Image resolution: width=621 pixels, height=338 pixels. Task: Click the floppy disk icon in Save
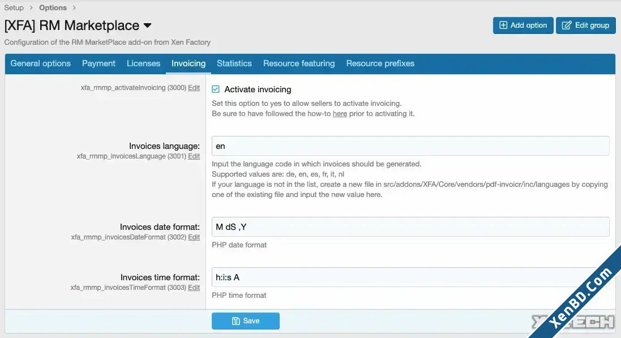[x=235, y=321]
